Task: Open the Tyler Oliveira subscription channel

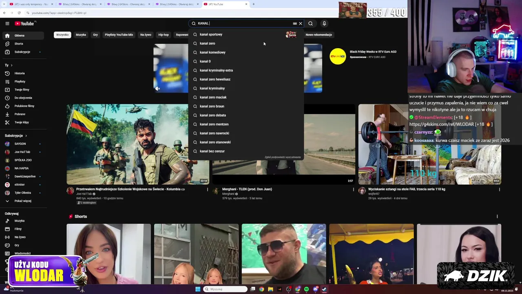Action: [x=22, y=193]
